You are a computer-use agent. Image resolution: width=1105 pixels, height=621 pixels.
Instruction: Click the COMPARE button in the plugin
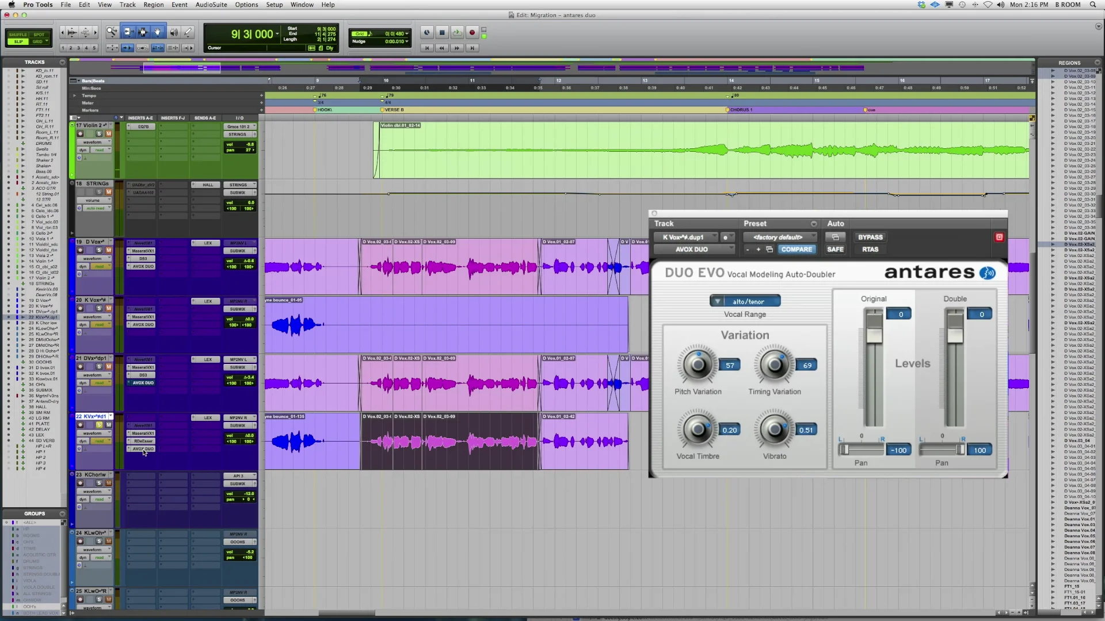pos(797,249)
